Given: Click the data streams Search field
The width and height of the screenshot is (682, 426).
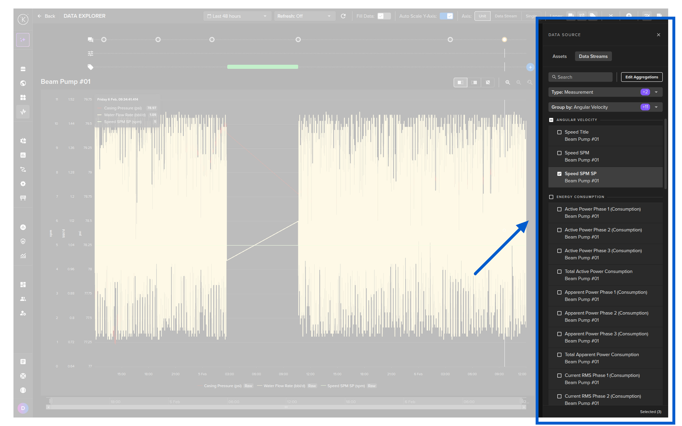Looking at the screenshot, I should tap(581, 77).
